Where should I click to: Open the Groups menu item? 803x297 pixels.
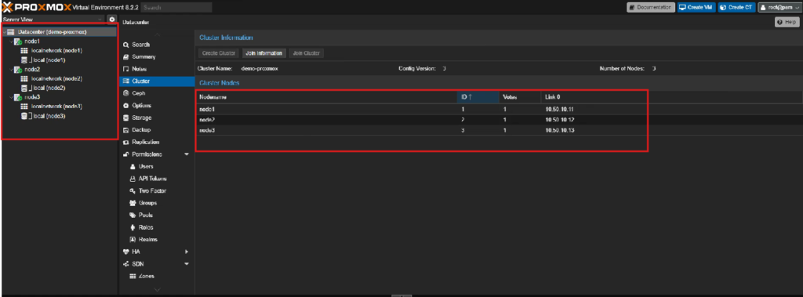point(157,203)
